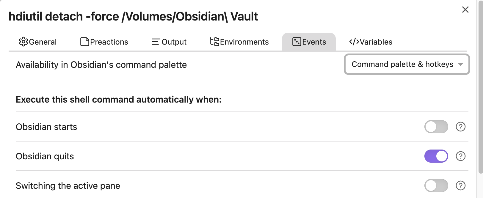The width and height of the screenshot is (483, 198).
Task: Click the Environments tree icon
Action: pos(214,42)
